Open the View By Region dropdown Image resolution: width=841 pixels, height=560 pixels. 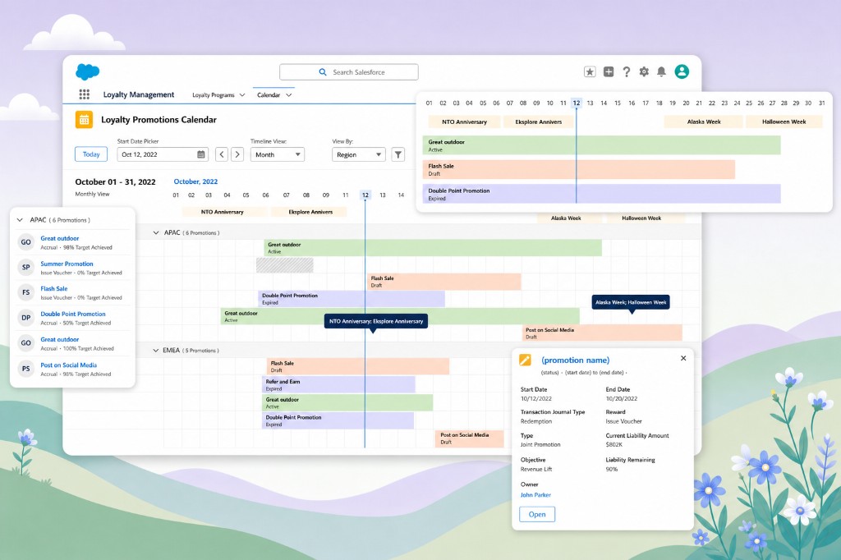(x=358, y=154)
